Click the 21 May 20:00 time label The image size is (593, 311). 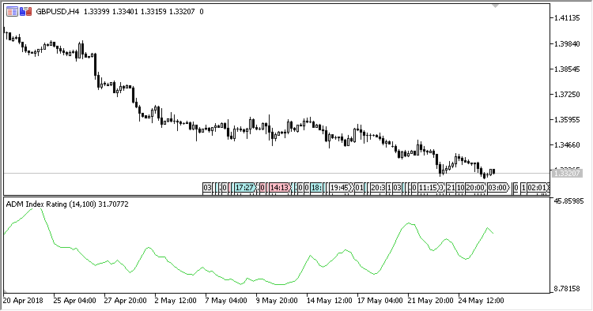pos(430,301)
